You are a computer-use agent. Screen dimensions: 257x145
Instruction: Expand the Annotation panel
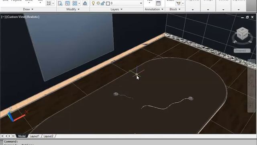(x=154, y=9)
